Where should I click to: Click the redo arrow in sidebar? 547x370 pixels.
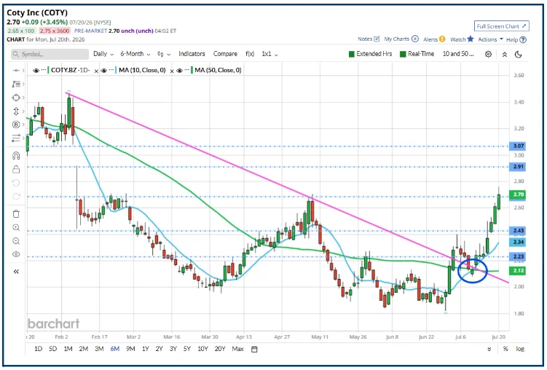point(16,197)
